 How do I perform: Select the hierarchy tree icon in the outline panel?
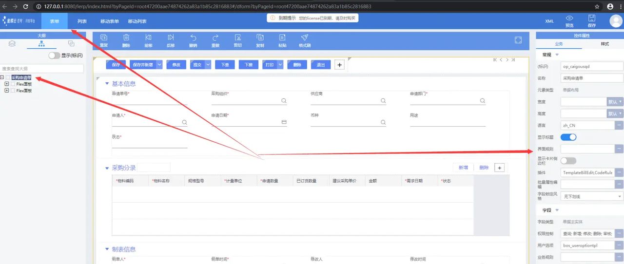point(42,44)
